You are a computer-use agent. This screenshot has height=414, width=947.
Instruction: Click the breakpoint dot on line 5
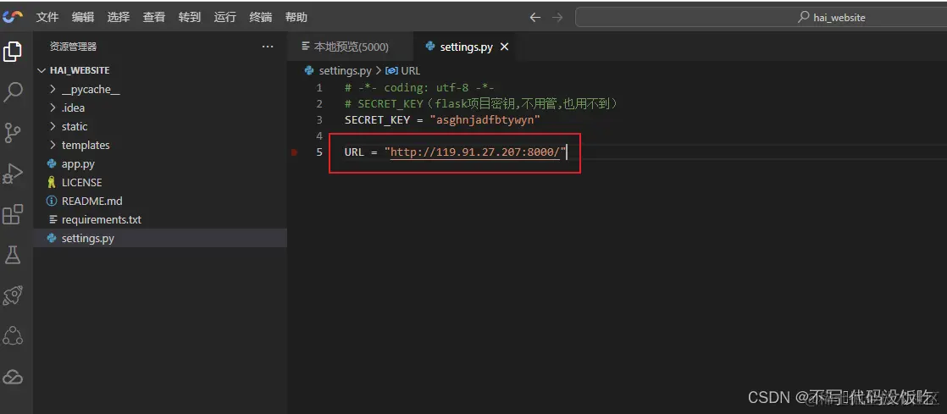294,152
